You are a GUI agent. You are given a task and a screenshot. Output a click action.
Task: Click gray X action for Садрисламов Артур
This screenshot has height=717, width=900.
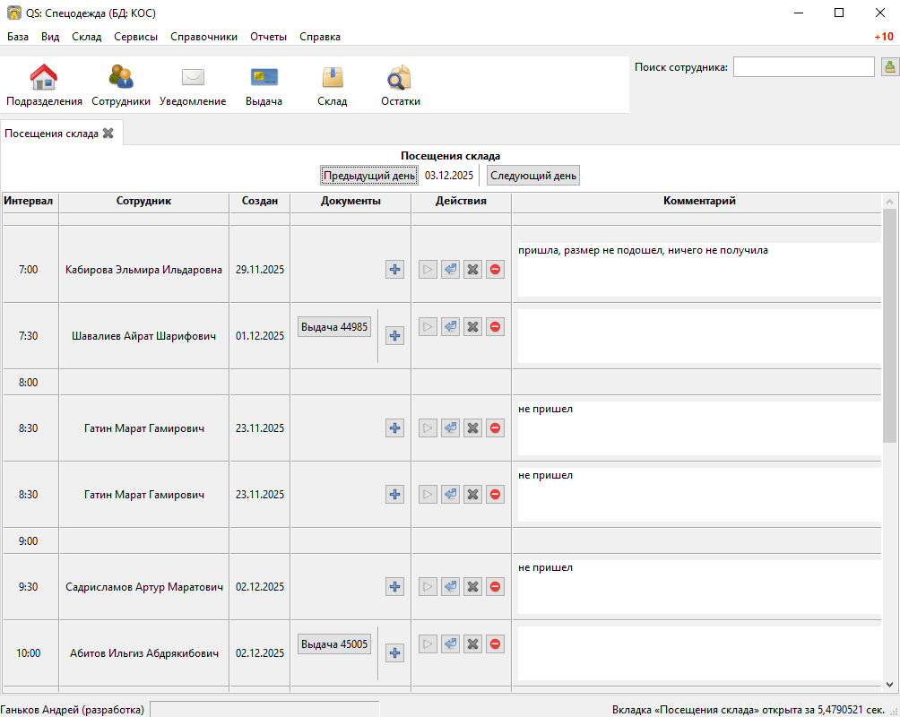(x=472, y=586)
